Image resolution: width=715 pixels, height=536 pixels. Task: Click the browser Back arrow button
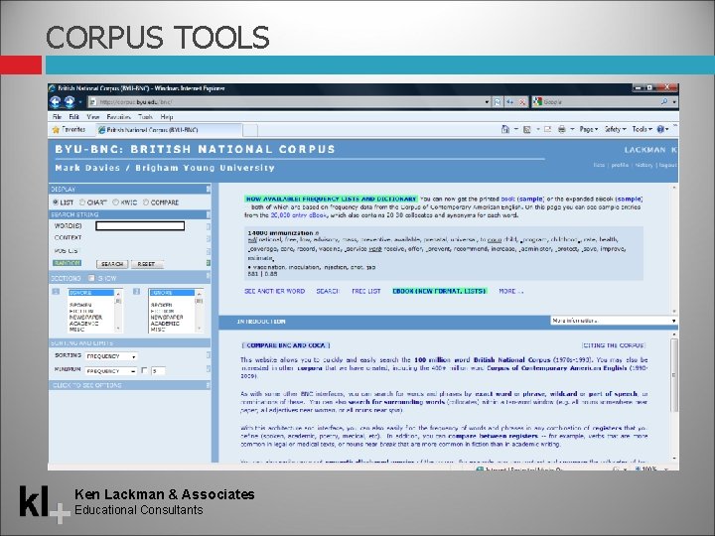(56, 102)
